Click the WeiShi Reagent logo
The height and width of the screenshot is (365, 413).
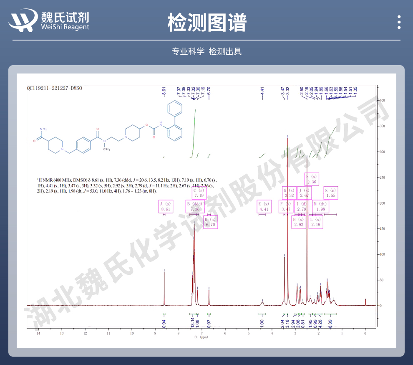point(49,20)
